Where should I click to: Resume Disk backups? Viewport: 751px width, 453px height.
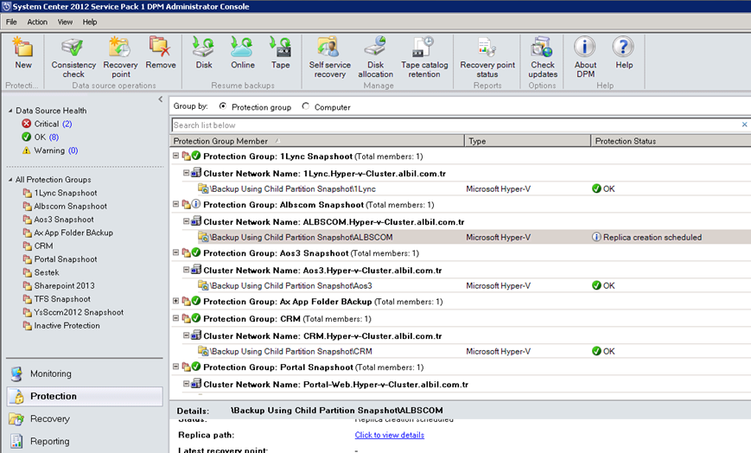click(x=204, y=53)
